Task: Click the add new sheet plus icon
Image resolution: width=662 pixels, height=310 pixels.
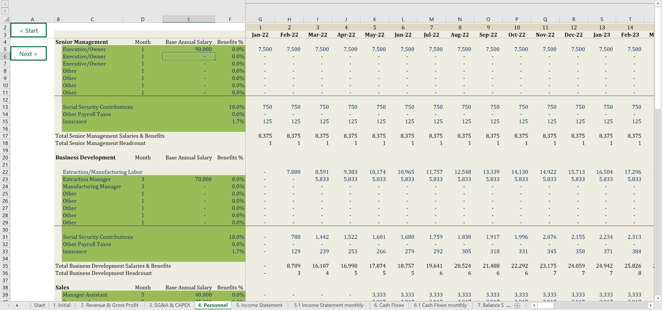Action: 517,305
